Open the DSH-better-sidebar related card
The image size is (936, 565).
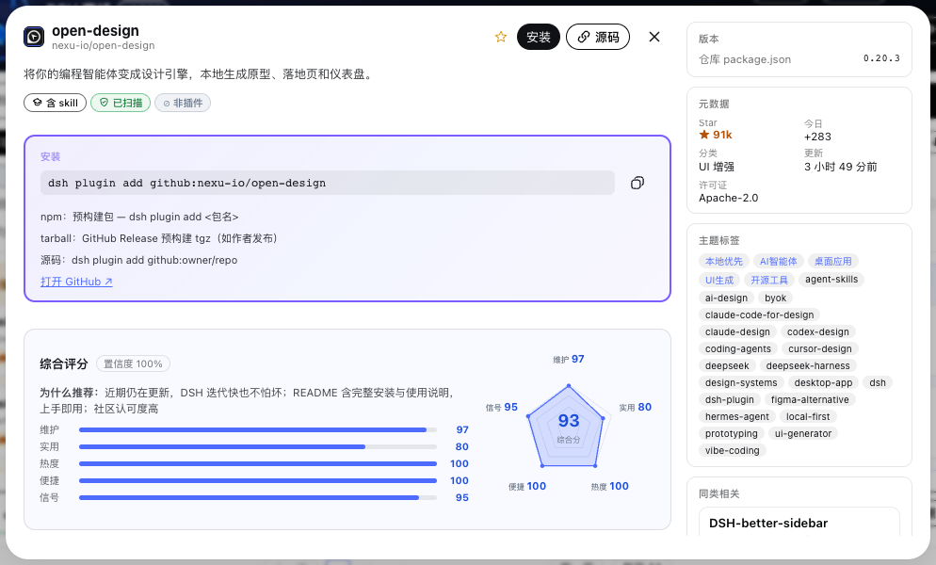[x=799, y=522]
